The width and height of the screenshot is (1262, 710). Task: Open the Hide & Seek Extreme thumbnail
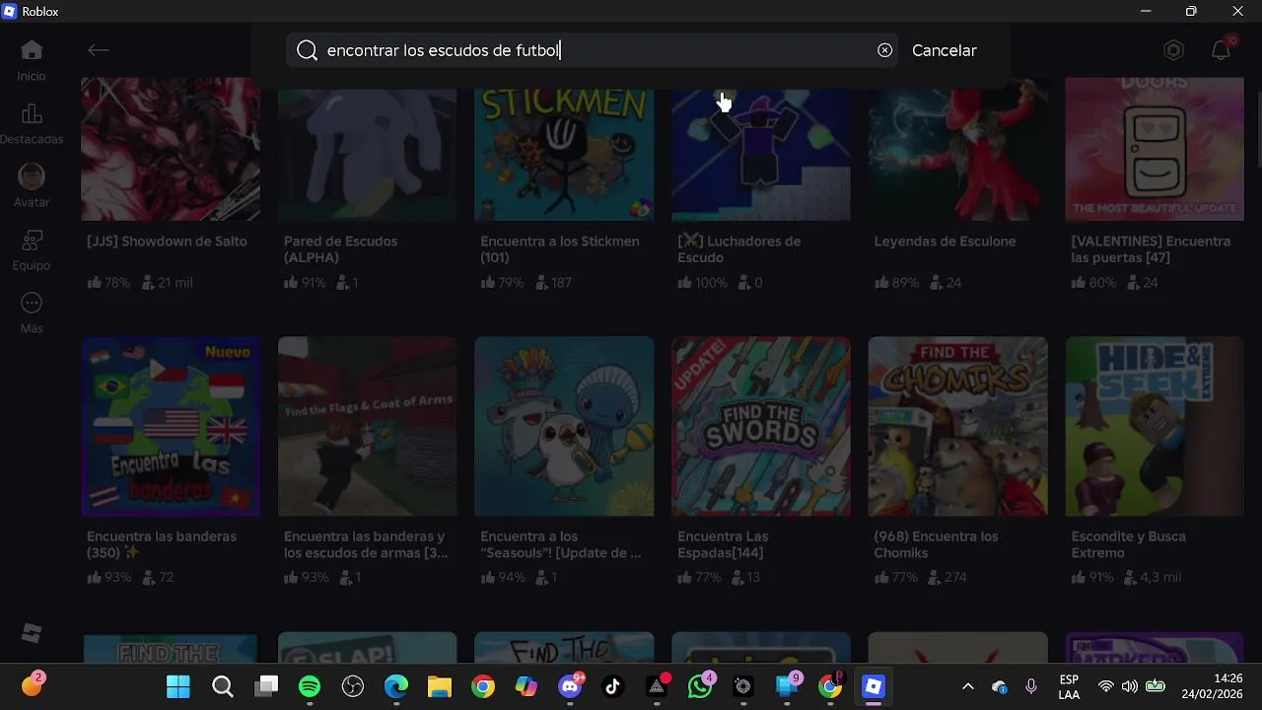1155,426
